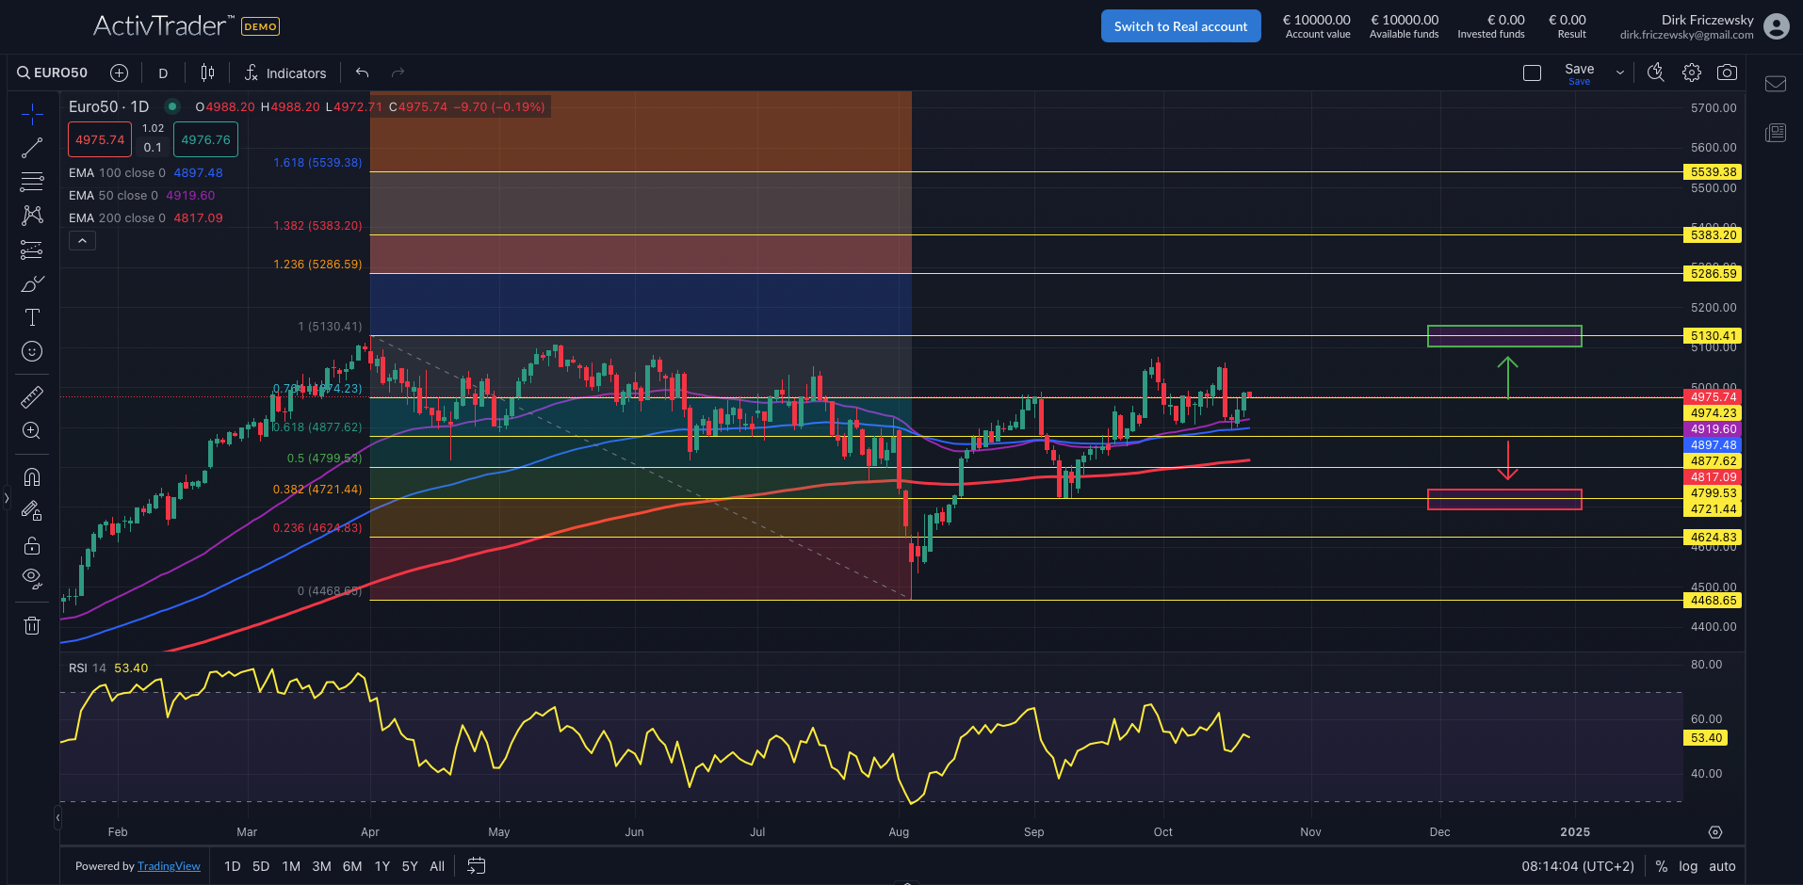This screenshot has height=885, width=1803.
Task: Hide all drawings with the eye icon
Action: tap(32, 579)
